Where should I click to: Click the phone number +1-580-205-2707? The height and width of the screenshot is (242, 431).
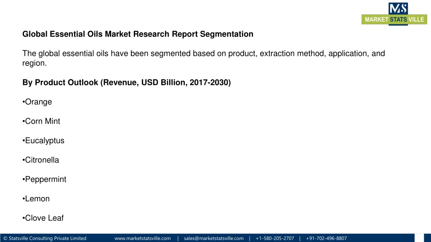coord(274,238)
